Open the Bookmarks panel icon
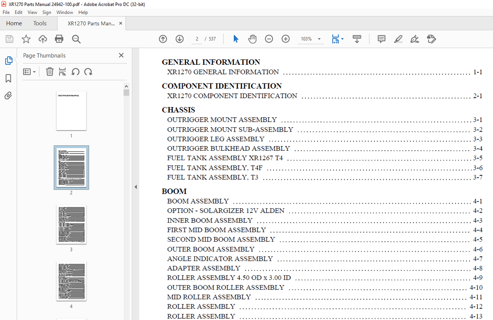The width and height of the screenshot is (493, 320). pyautogui.click(x=8, y=78)
